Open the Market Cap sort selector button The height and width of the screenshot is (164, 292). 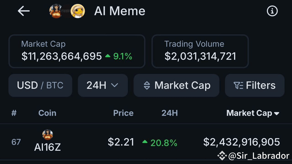(x=176, y=85)
